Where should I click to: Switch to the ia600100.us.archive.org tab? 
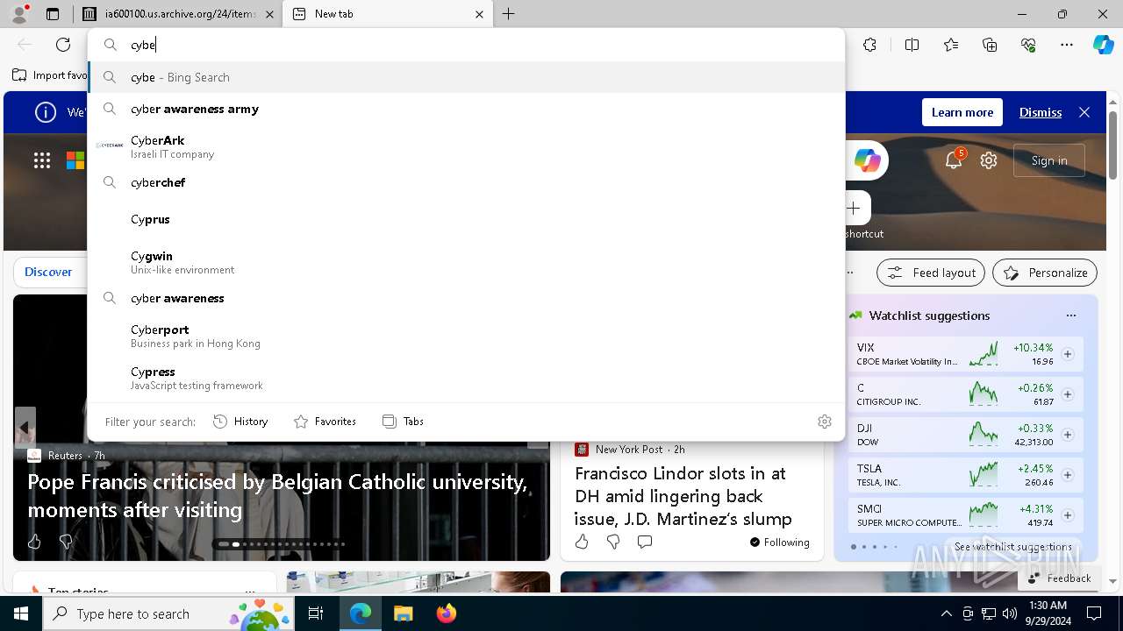178,14
